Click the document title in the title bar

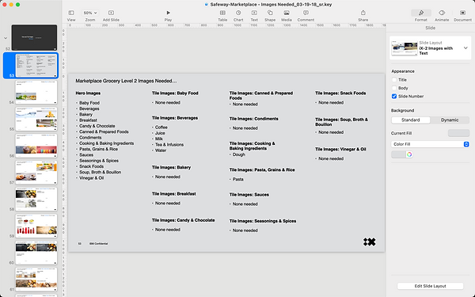pos(271,5)
